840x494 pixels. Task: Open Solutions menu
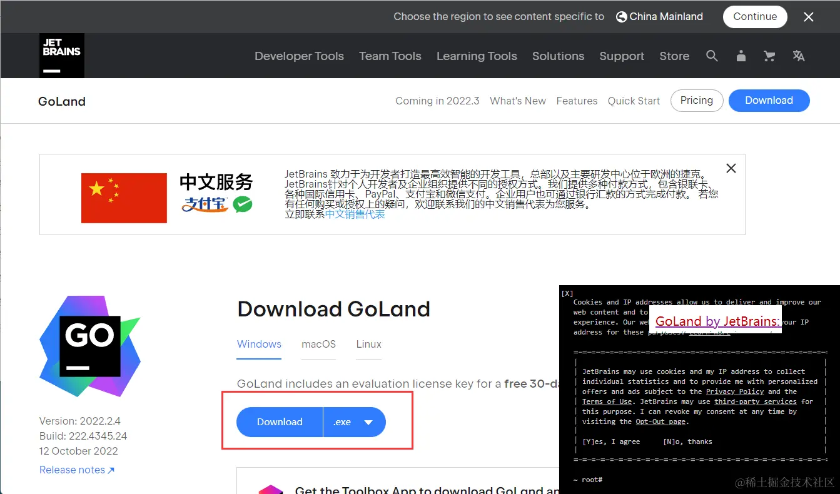point(558,56)
